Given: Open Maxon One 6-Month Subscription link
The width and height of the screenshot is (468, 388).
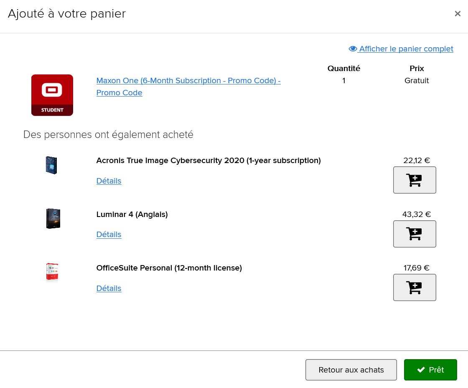Looking at the screenshot, I should click(188, 87).
